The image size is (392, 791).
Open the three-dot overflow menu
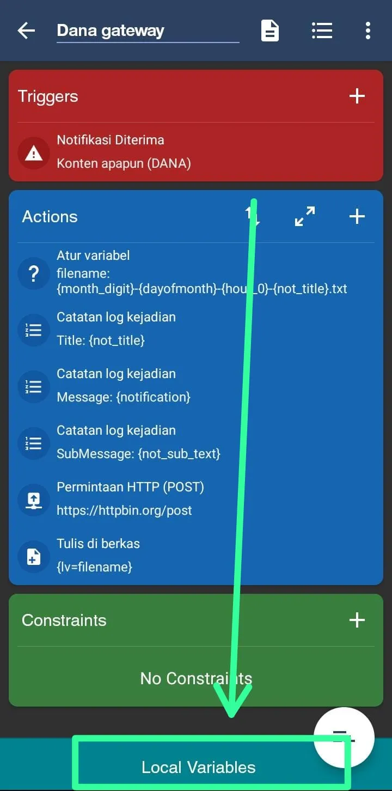coord(368,31)
